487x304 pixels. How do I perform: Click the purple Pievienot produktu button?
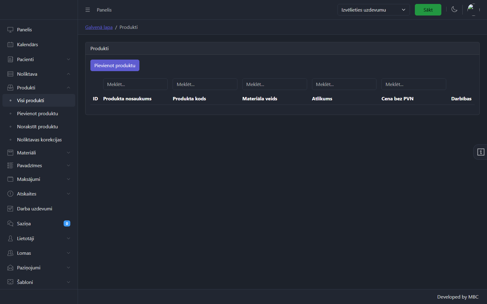[115, 65]
